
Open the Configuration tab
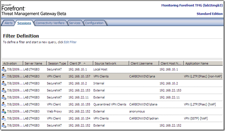(94, 23)
